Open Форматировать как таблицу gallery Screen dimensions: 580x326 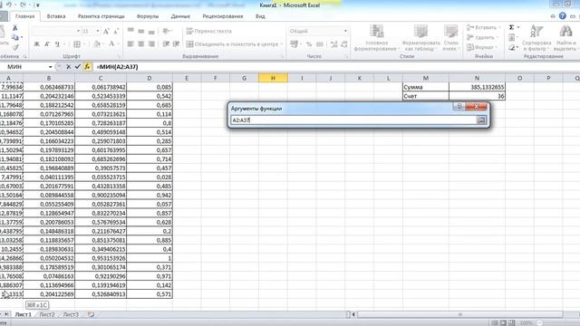[x=420, y=38]
